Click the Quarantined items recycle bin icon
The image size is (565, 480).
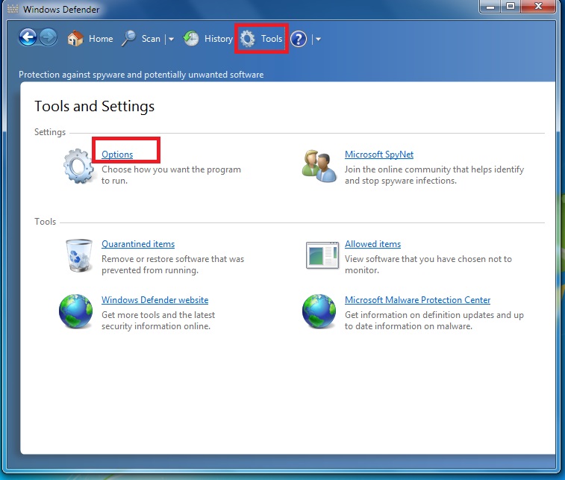coord(79,255)
